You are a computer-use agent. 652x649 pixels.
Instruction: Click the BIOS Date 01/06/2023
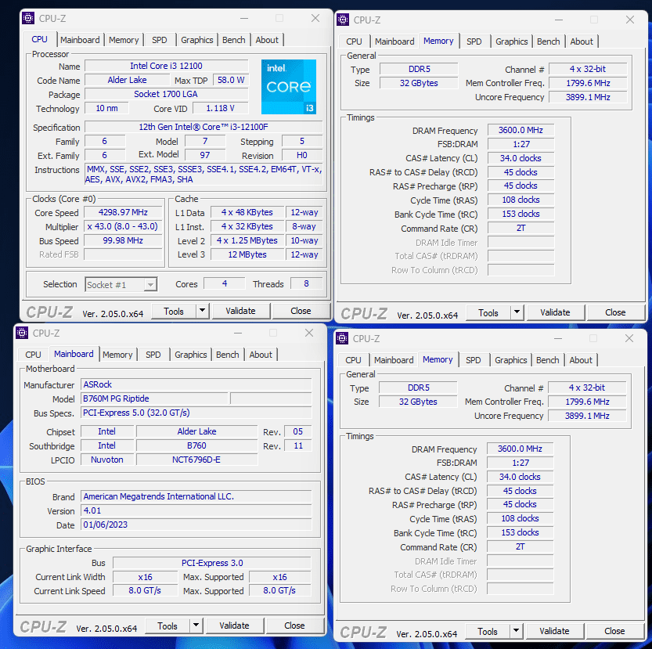[x=196, y=525]
